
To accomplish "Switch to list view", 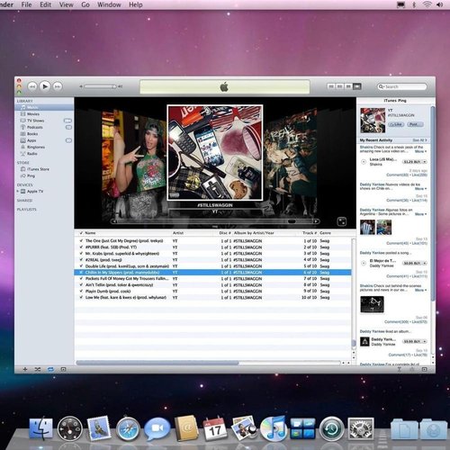I will (x=331, y=86).
